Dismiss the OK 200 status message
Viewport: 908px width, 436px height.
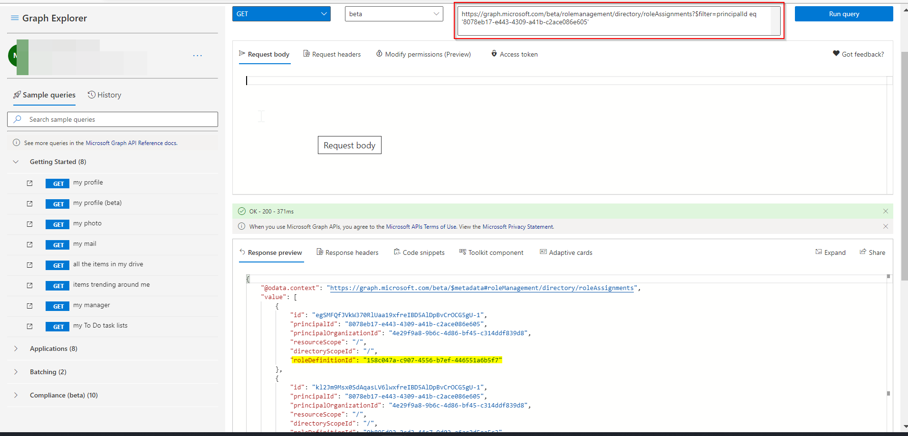point(886,211)
